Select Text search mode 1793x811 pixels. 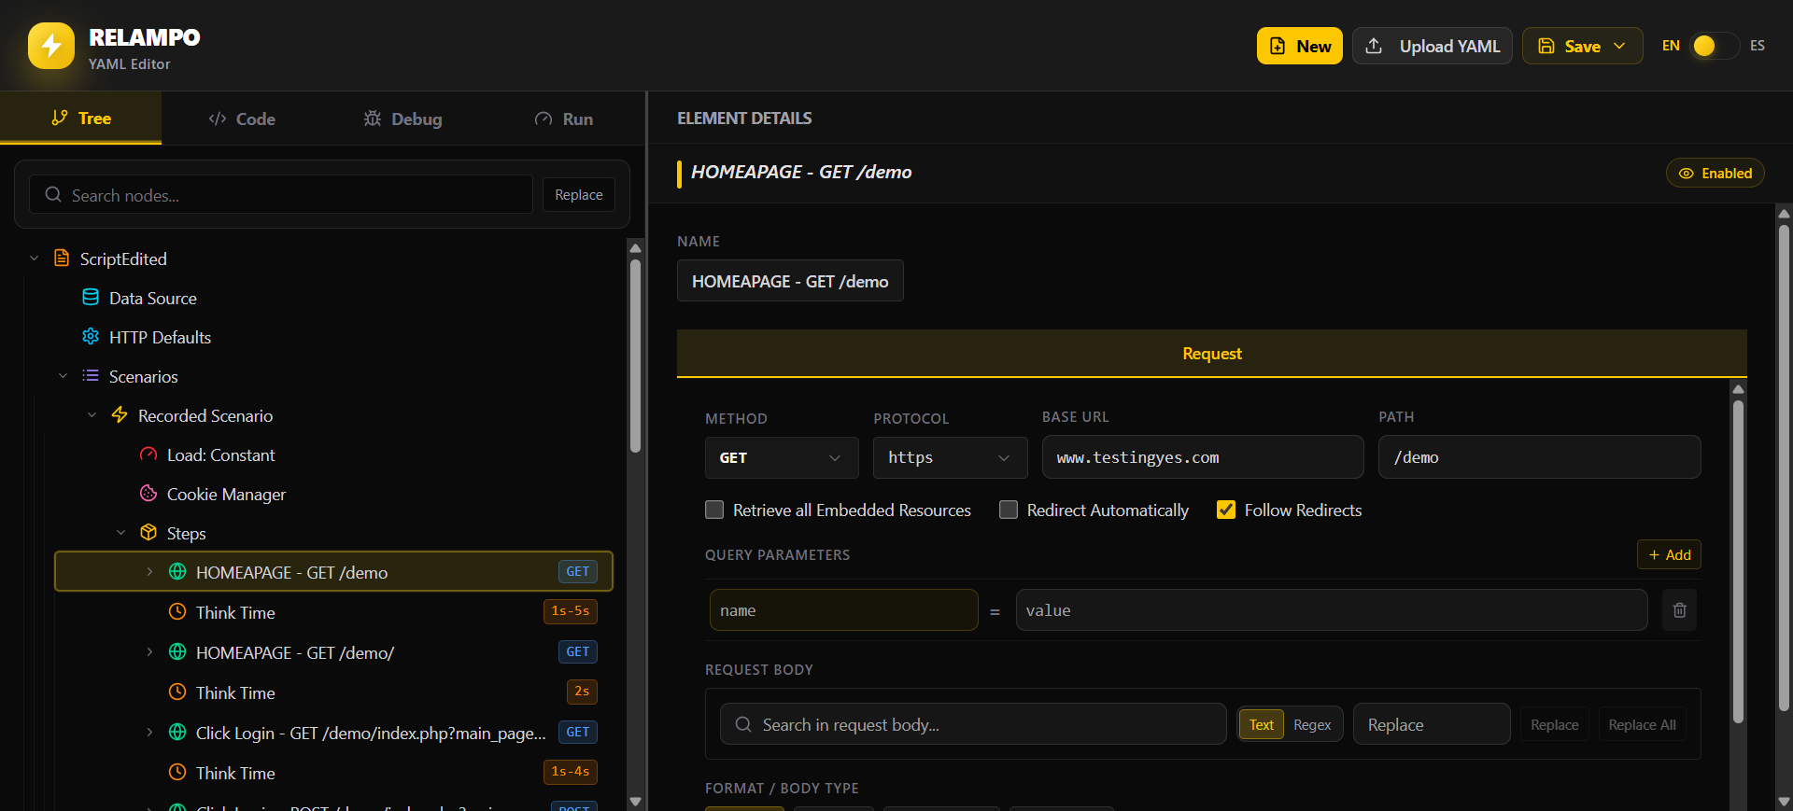coord(1262,724)
